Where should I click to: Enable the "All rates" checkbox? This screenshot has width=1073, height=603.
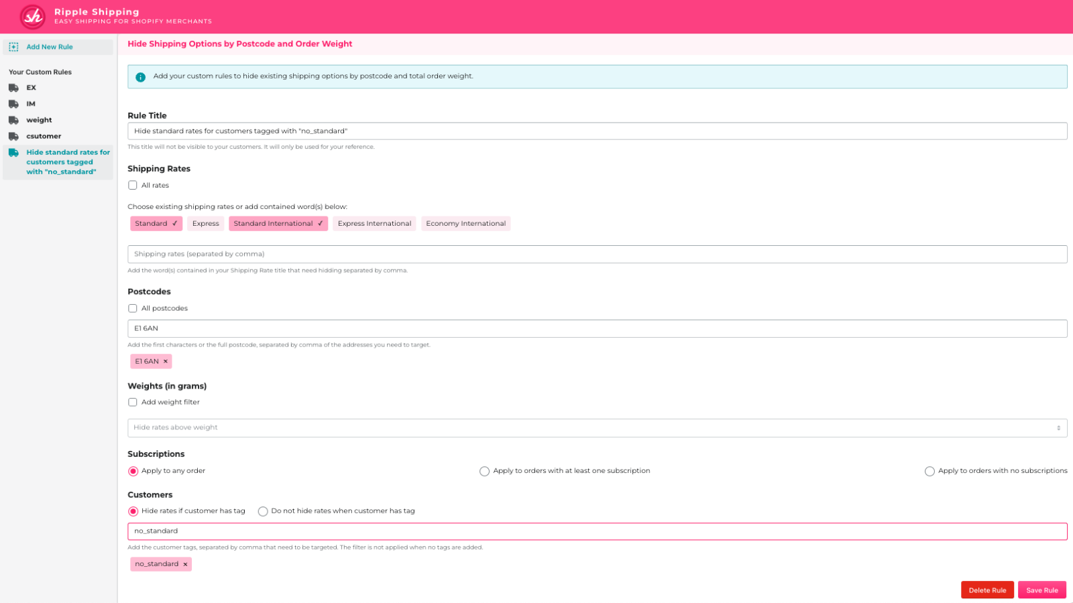click(x=133, y=185)
